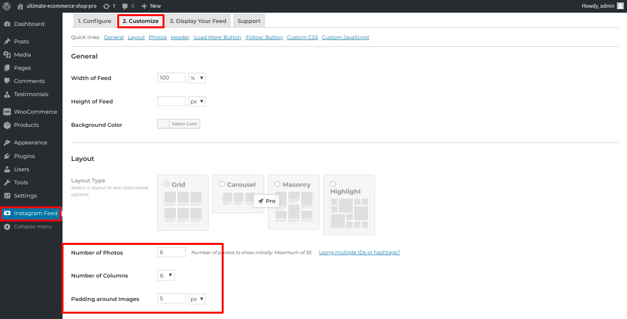The height and width of the screenshot is (319, 627).
Task: Click the Dashboard gauge icon
Action: click(7, 24)
